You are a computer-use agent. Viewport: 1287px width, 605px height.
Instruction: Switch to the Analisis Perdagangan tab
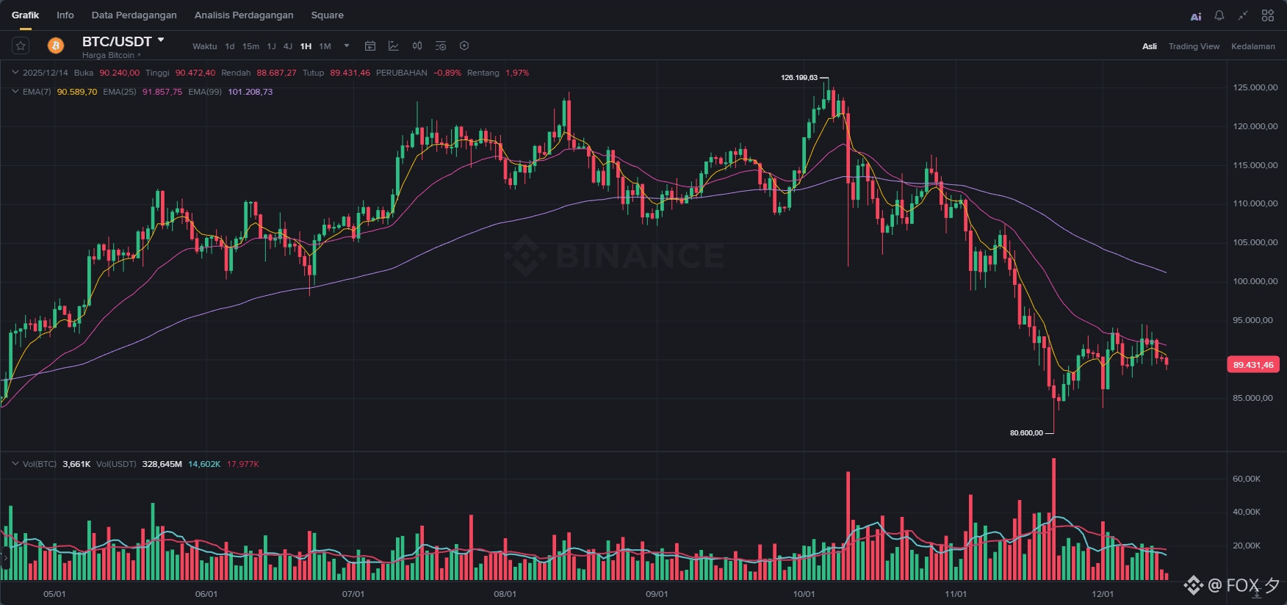(x=244, y=15)
